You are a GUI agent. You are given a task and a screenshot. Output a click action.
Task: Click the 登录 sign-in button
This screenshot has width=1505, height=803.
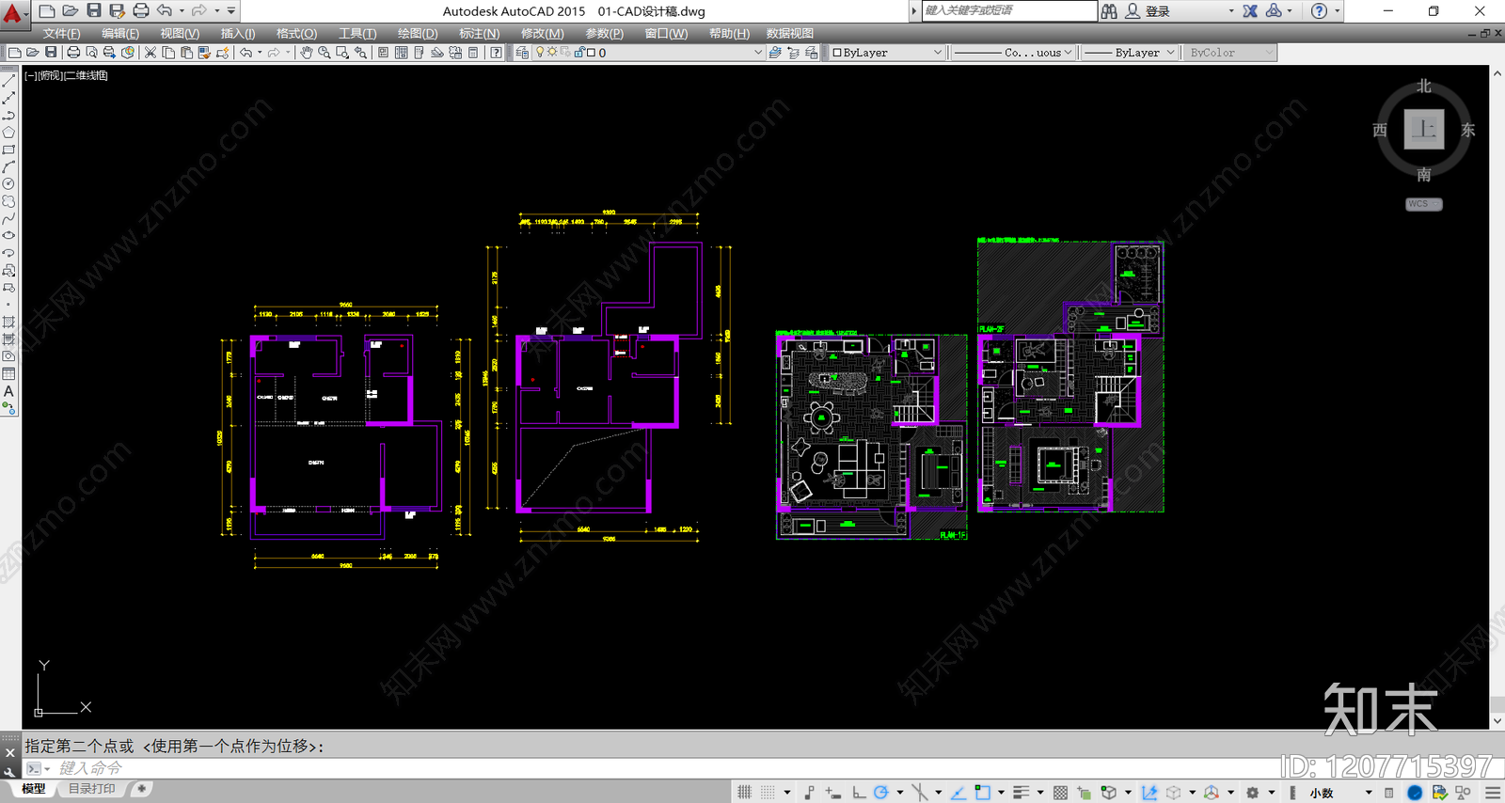tap(1157, 11)
